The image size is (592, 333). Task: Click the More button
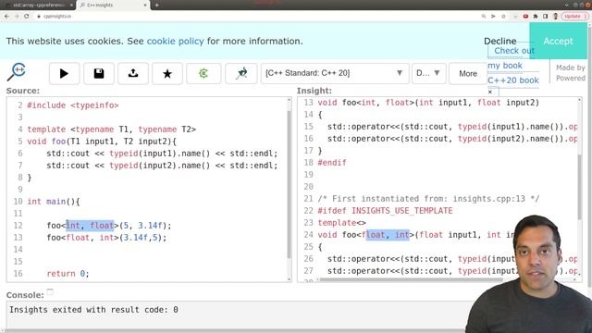468,74
